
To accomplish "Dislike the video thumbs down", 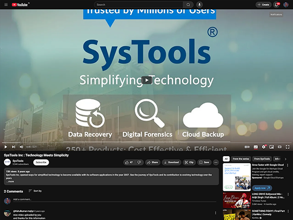I will [x=139, y=162].
